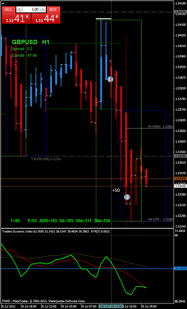187x309 pixels.
Task: Click the 1.54010 price scale label
Action: coord(181,46)
